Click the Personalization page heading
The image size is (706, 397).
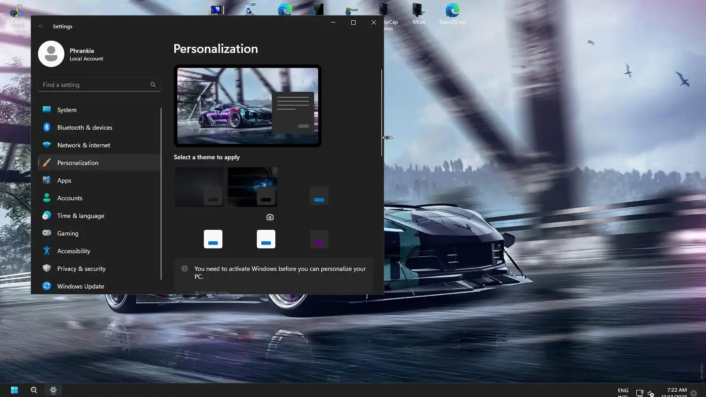point(216,49)
